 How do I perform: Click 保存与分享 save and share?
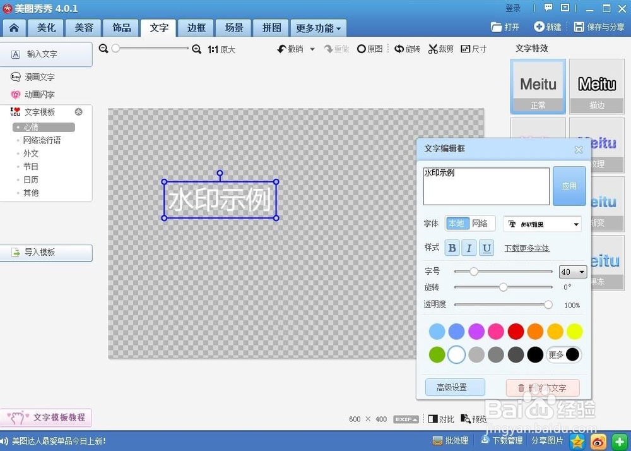599,27
